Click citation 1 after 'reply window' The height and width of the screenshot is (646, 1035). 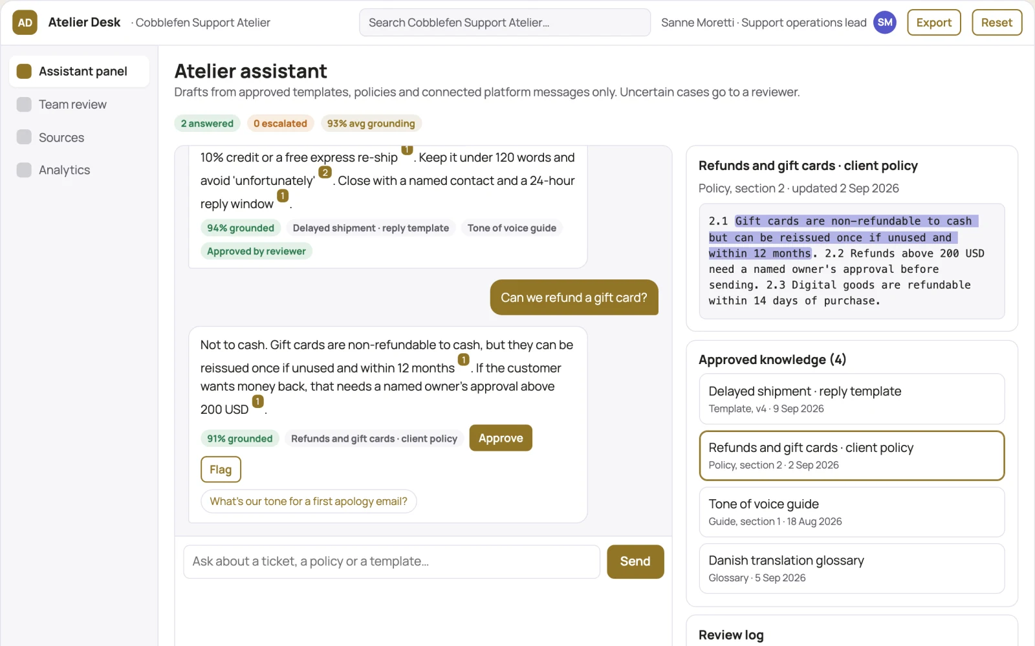pyautogui.click(x=283, y=196)
